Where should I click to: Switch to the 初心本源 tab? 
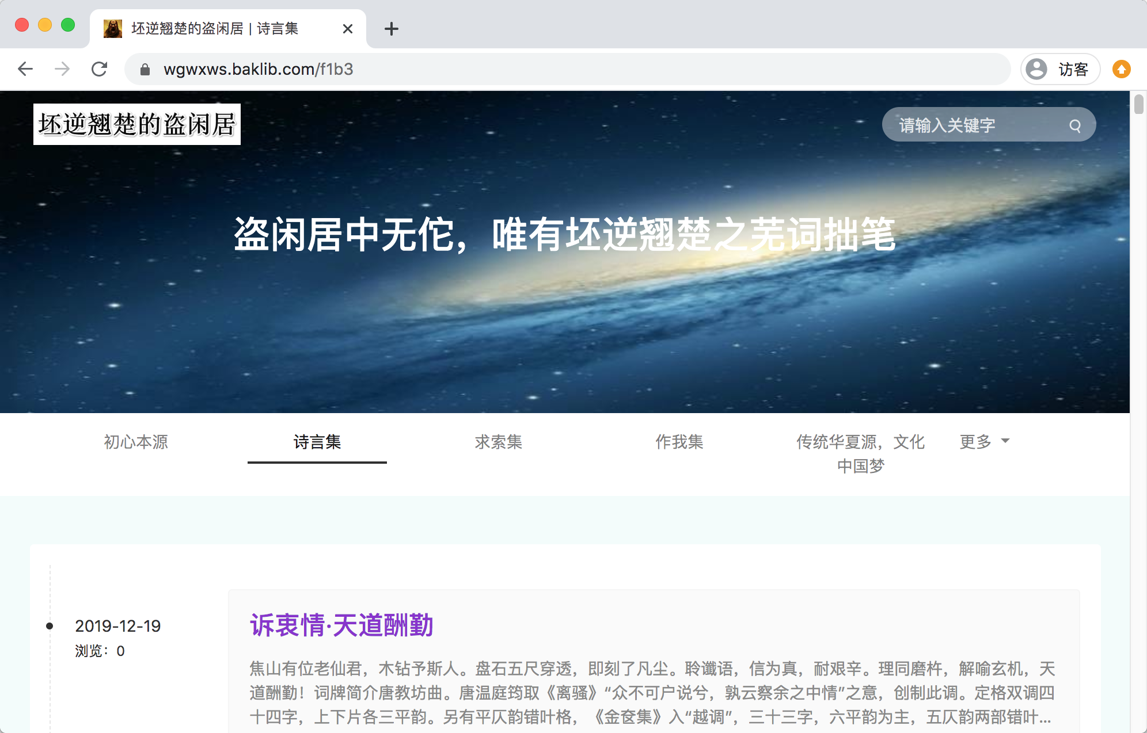pos(136,442)
